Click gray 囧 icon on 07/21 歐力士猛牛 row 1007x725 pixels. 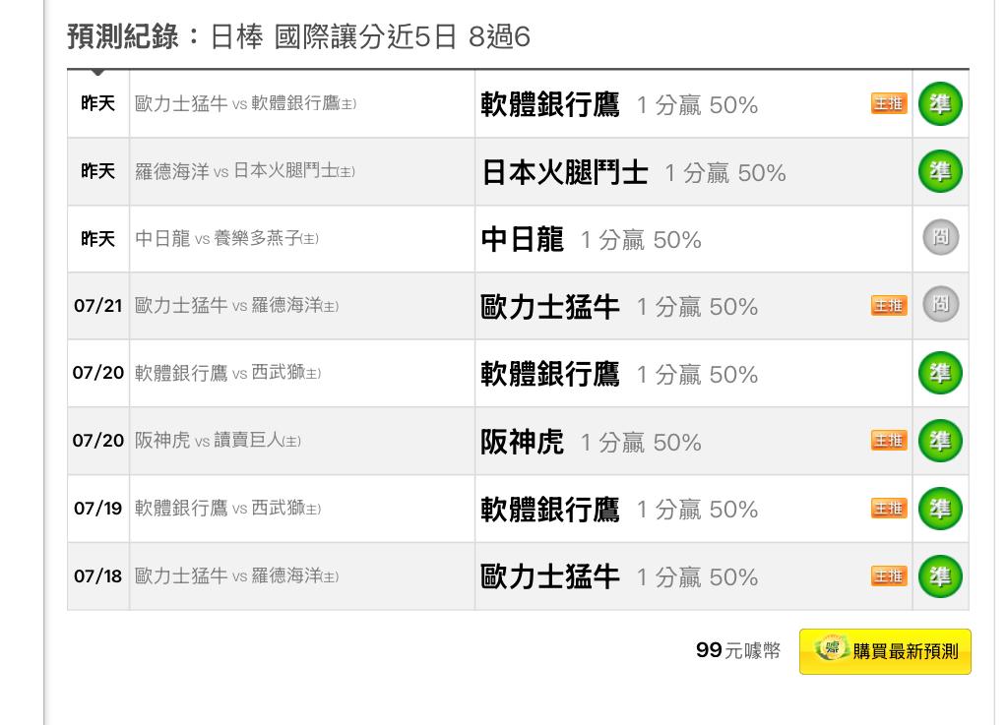(941, 304)
